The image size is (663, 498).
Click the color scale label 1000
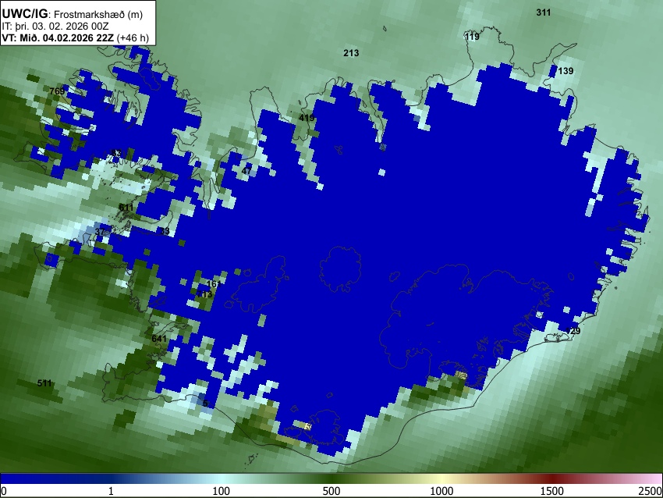[441, 491]
